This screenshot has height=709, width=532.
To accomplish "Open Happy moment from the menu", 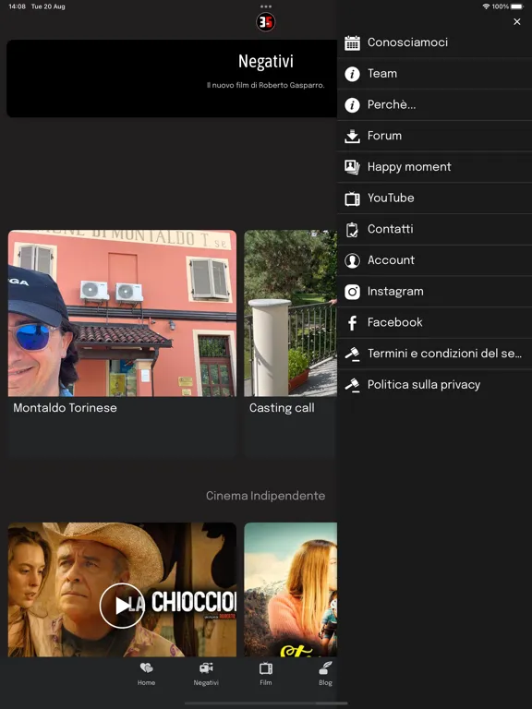I will 434,167.
